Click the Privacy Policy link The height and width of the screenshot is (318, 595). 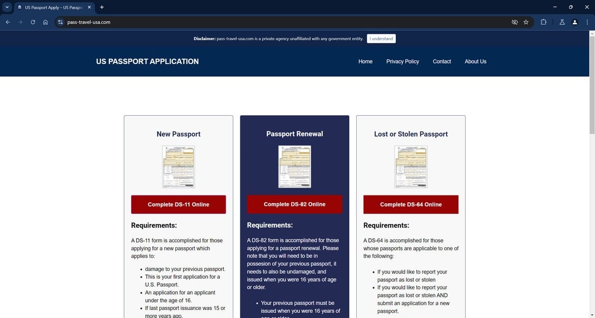tap(402, 61)
